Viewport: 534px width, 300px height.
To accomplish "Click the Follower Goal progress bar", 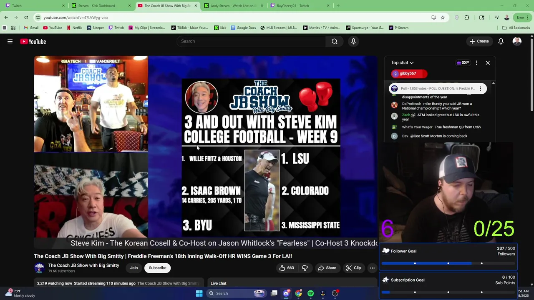I will click(x=448, y=263).
